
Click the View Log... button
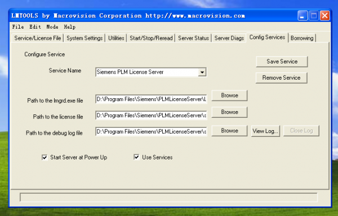(x=265, y=131)
